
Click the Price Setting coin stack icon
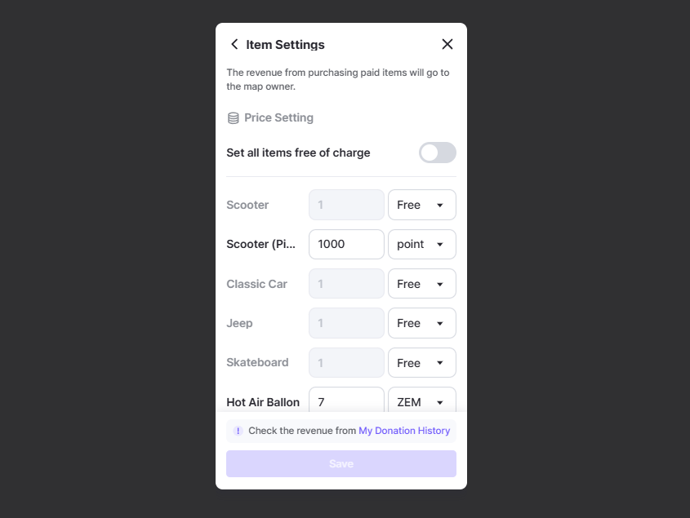[x=233, y=118]
